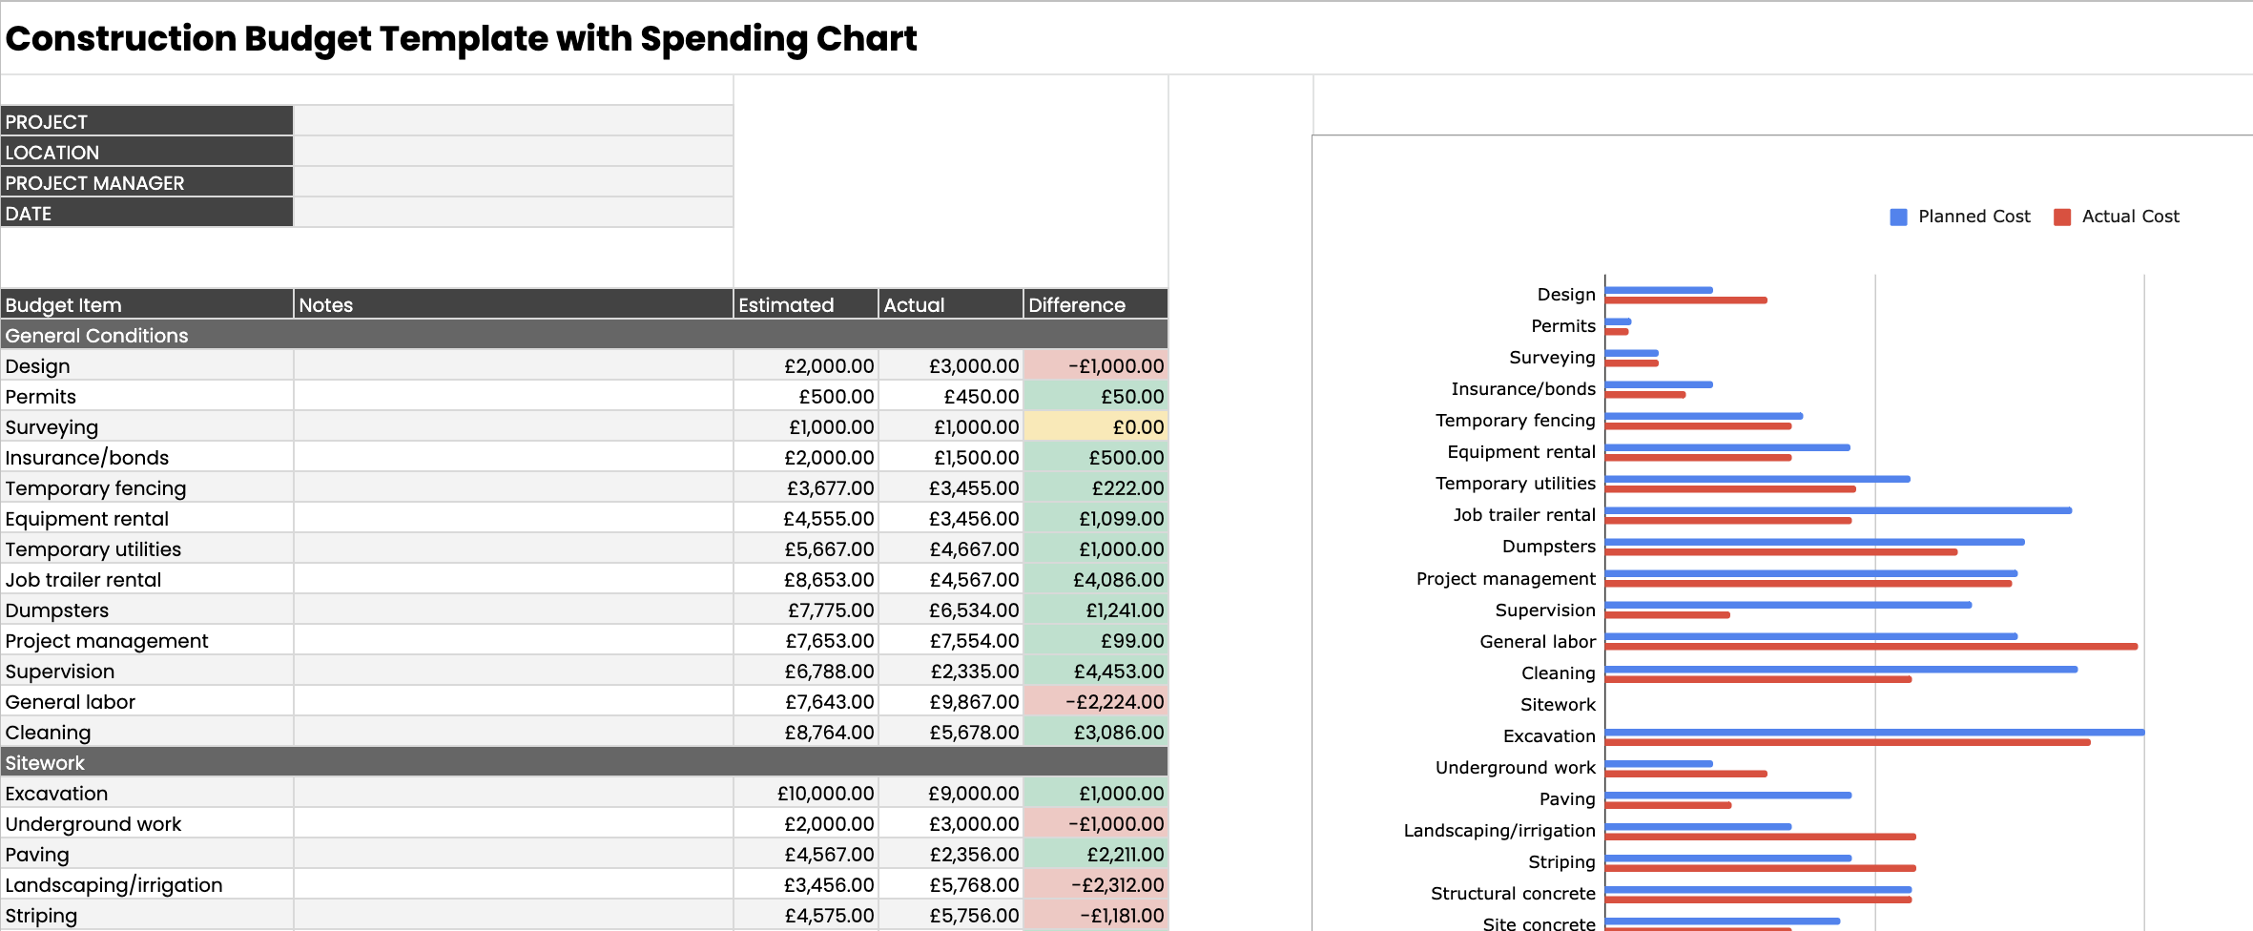This screenshot has height=931, width=2253.
Task: Click the 'Sitework' section row in table
Action: point(584,762)
